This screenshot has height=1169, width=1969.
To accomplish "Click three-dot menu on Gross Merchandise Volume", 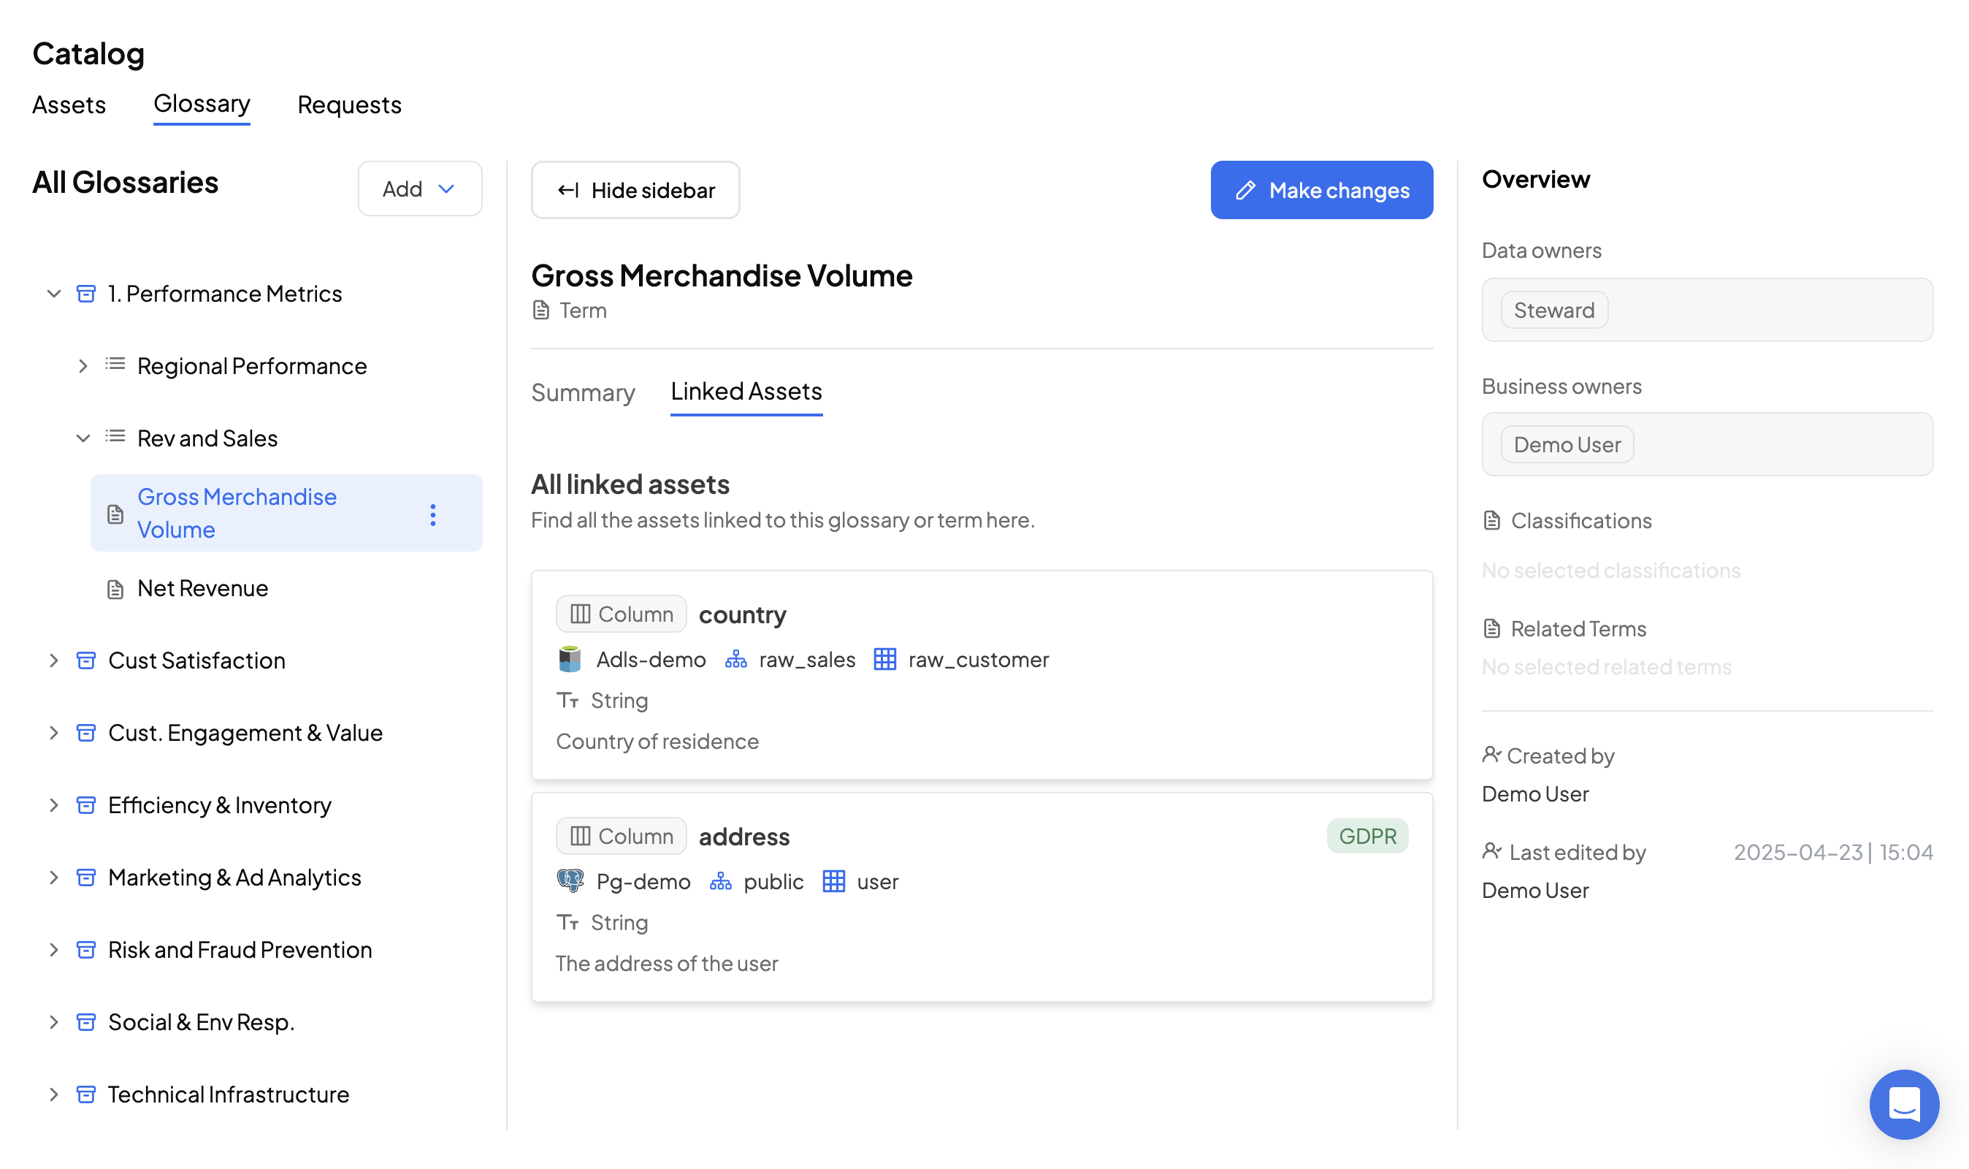I will (432, 514).
